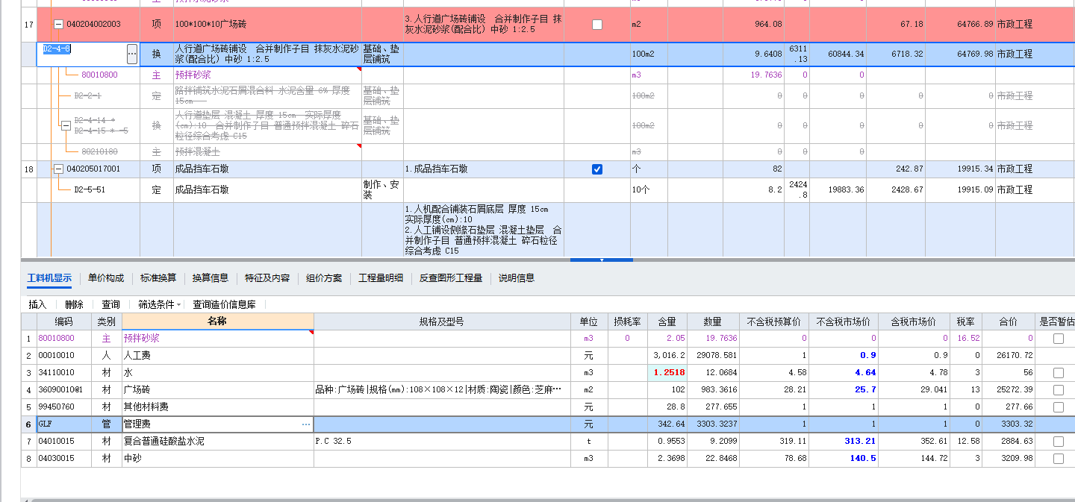Open the 说明信息 tab
This screenshot has width=1075, height=502.
517,278
